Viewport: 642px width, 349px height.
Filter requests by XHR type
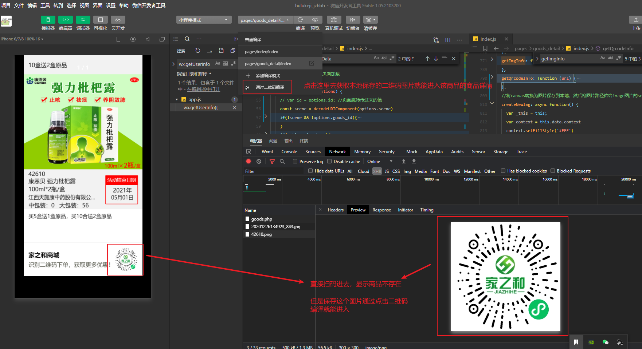[377, 171]
